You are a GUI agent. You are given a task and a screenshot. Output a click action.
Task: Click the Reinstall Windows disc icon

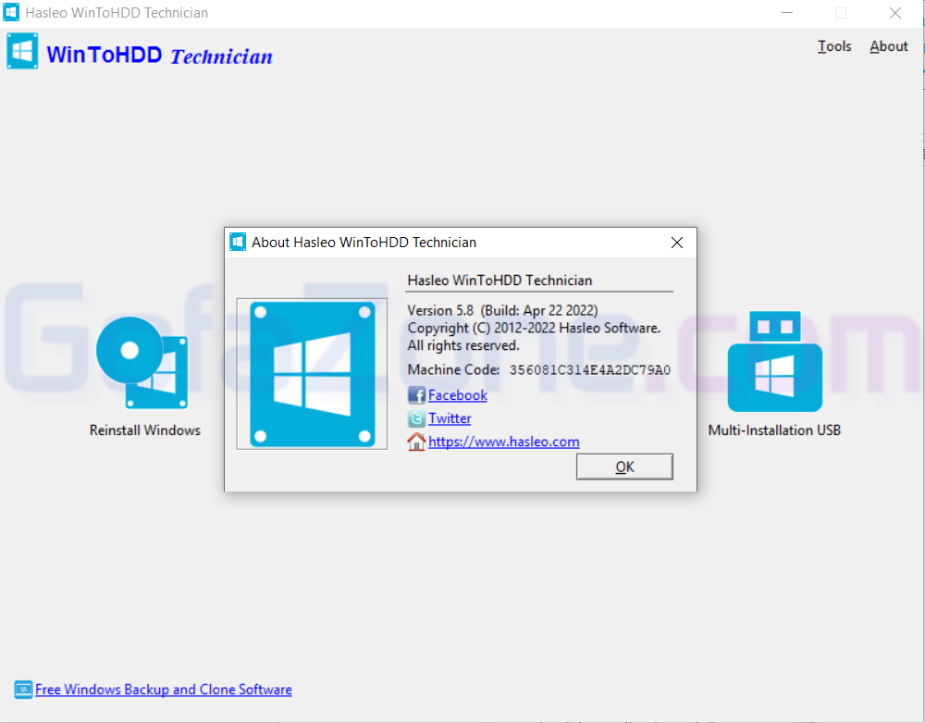pos(142,363)
